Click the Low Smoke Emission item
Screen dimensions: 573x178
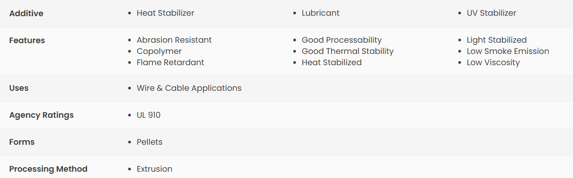tap(508, 51)
